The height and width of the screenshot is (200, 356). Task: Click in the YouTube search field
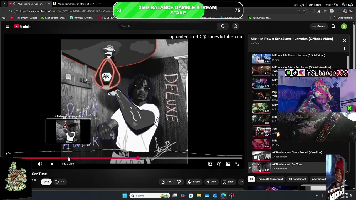tap(167, 26)
